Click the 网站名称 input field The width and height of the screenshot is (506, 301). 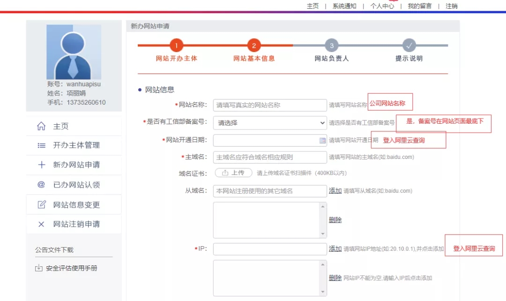270,105
